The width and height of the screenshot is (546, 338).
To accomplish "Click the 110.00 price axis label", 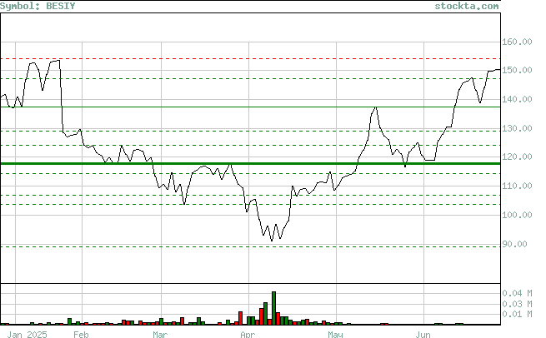I will click(517, 186).
